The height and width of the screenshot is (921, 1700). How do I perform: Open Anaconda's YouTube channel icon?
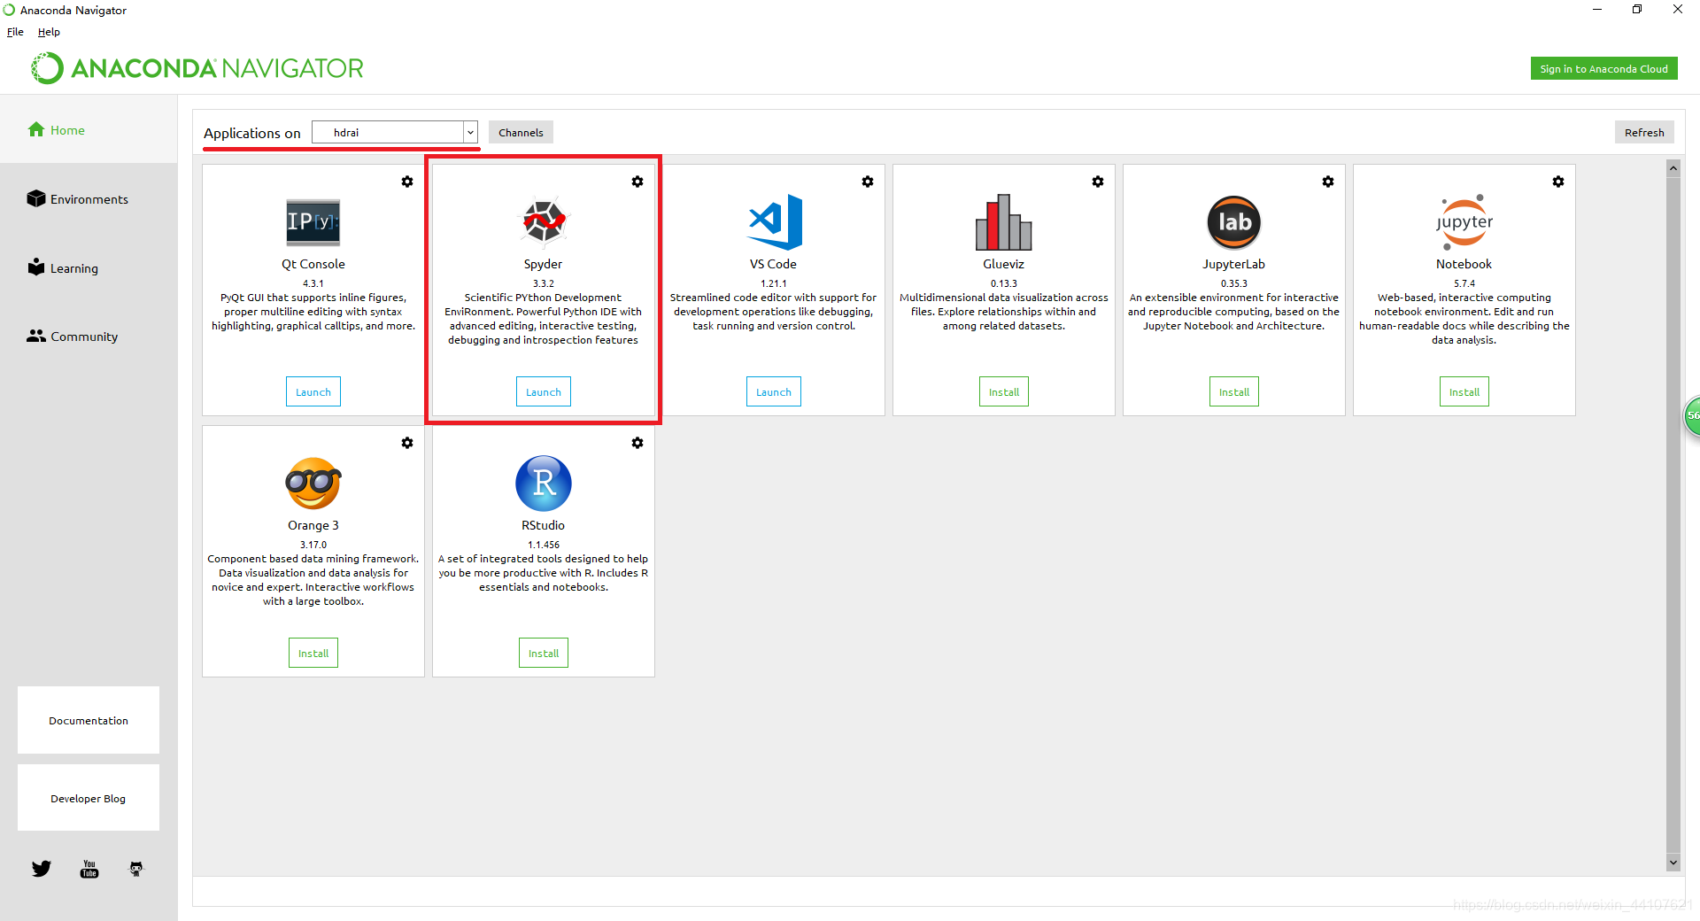(89, 869)
